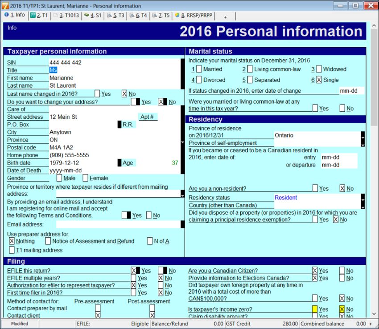Viewport: 379px width, 329px height.
Task: Click the First name field Marianne
Action: (x=115, y=78)
